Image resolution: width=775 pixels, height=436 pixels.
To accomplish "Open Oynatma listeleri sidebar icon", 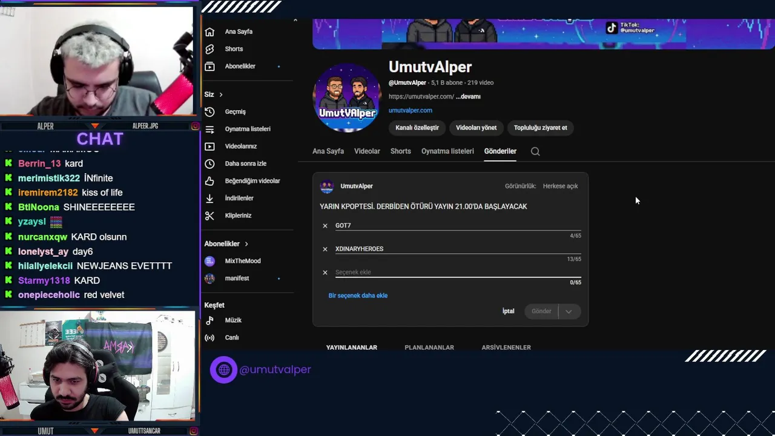I will 209,129.
